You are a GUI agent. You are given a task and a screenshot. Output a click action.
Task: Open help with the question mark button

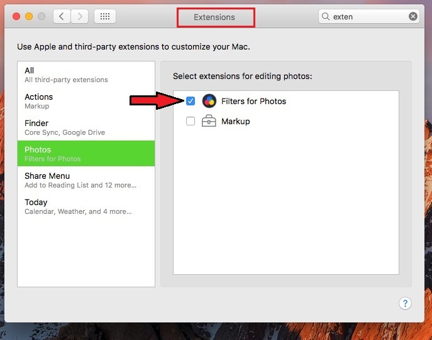405,304
